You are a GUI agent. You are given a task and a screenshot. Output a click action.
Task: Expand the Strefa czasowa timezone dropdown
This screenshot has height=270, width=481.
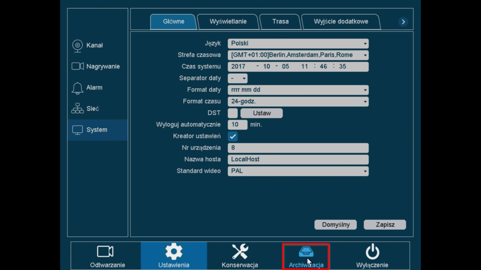click(299, 55)
